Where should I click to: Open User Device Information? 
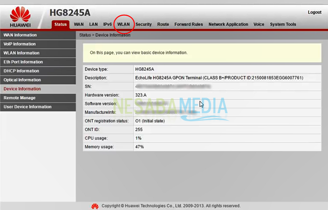pos(27,106)
